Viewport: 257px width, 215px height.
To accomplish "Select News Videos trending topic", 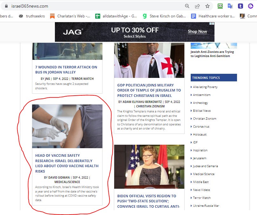I will click(x=201, y=190).
